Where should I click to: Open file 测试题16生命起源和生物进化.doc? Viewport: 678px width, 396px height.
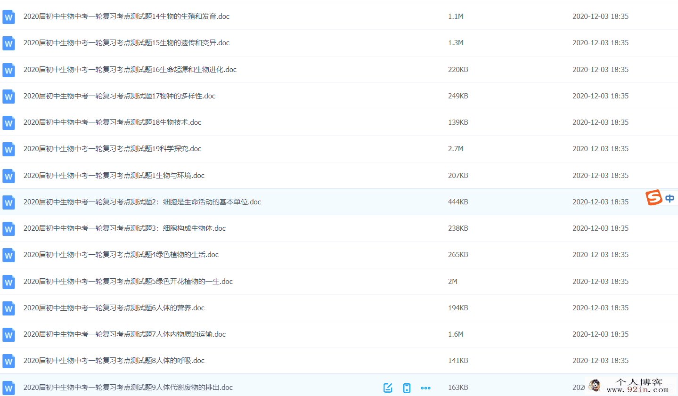130,69
